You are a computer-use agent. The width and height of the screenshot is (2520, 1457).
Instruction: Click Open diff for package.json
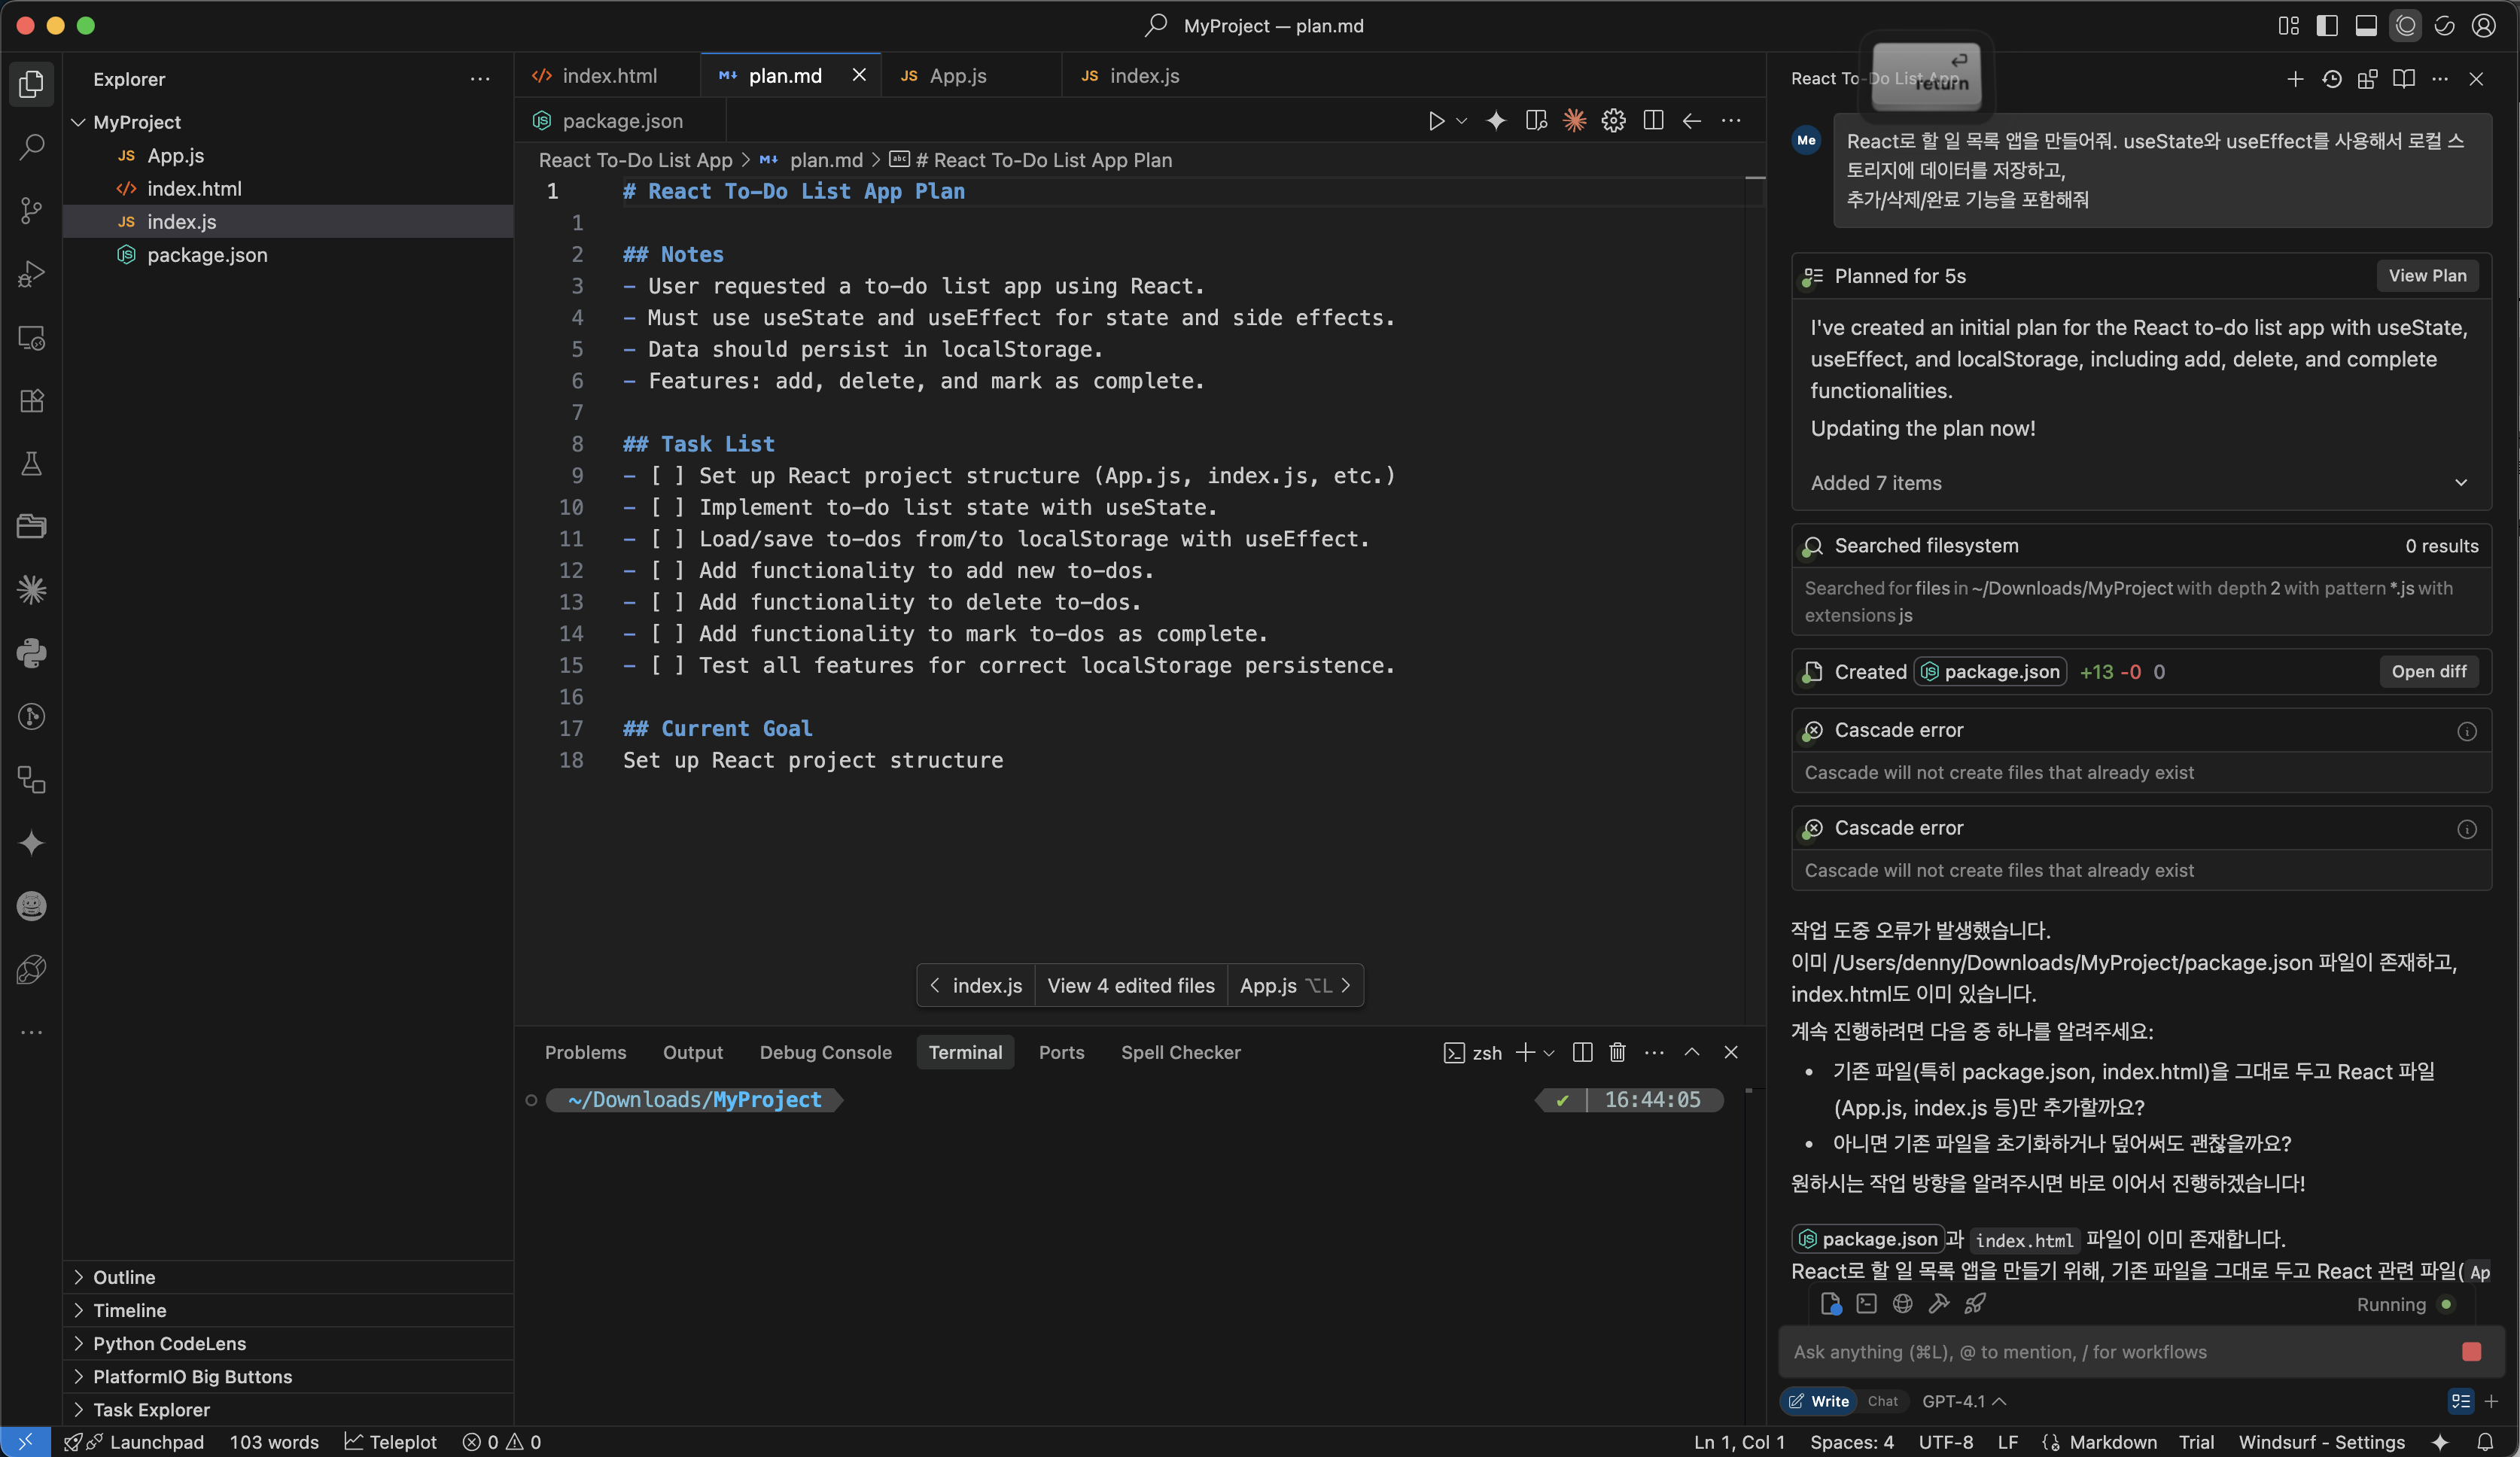tap(2428, 672)
